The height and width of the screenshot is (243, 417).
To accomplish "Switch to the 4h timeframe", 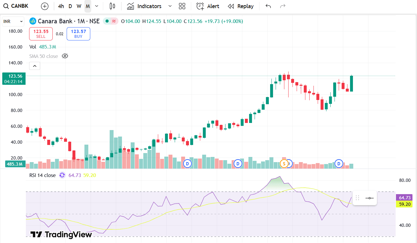I will pyautogui.click(x=61, y=6).
